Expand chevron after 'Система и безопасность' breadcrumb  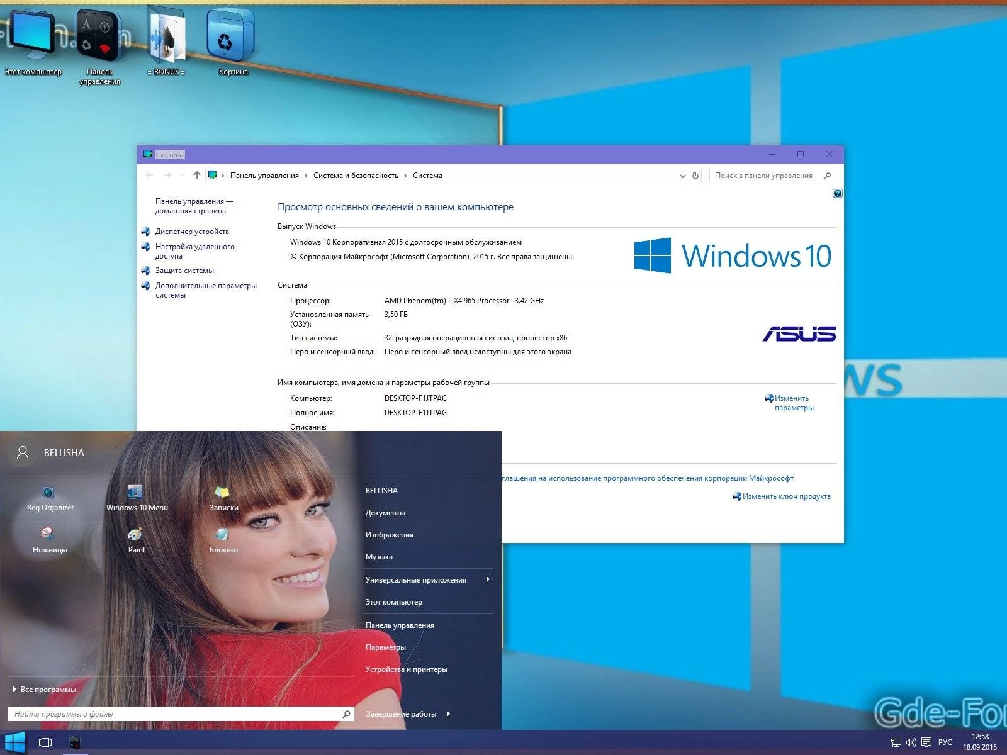tap(406, 176)
